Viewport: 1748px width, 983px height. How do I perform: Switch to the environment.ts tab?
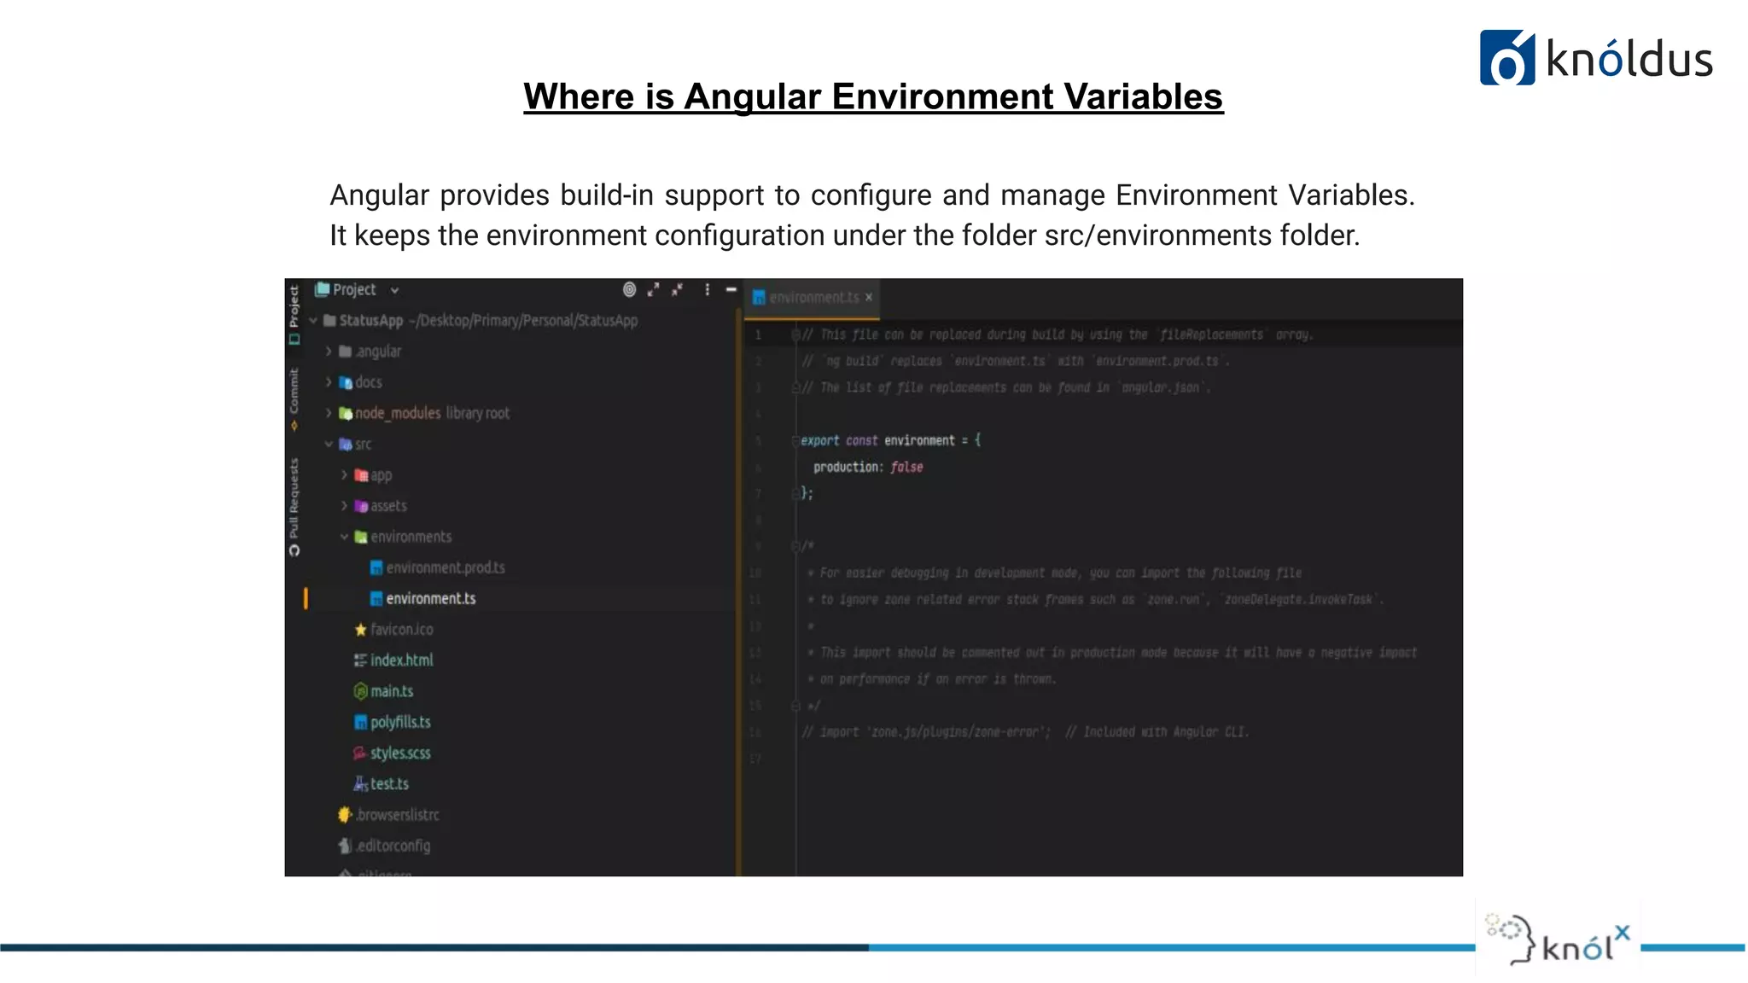[813, 298]
